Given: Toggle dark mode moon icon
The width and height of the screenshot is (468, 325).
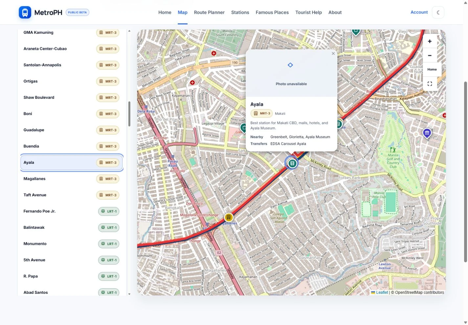Looking at the screenshot, I should point(438,12).
